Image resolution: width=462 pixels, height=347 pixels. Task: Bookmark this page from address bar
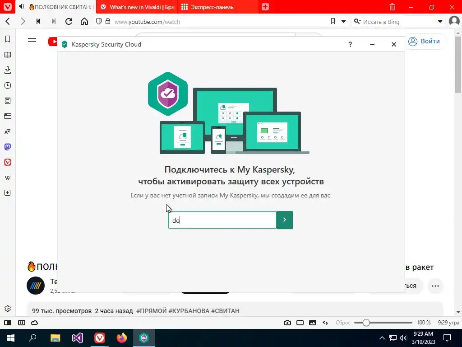[333, 21]
